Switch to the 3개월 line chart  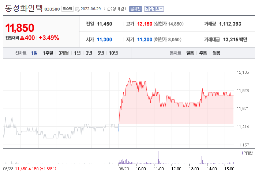pos(64,53)
